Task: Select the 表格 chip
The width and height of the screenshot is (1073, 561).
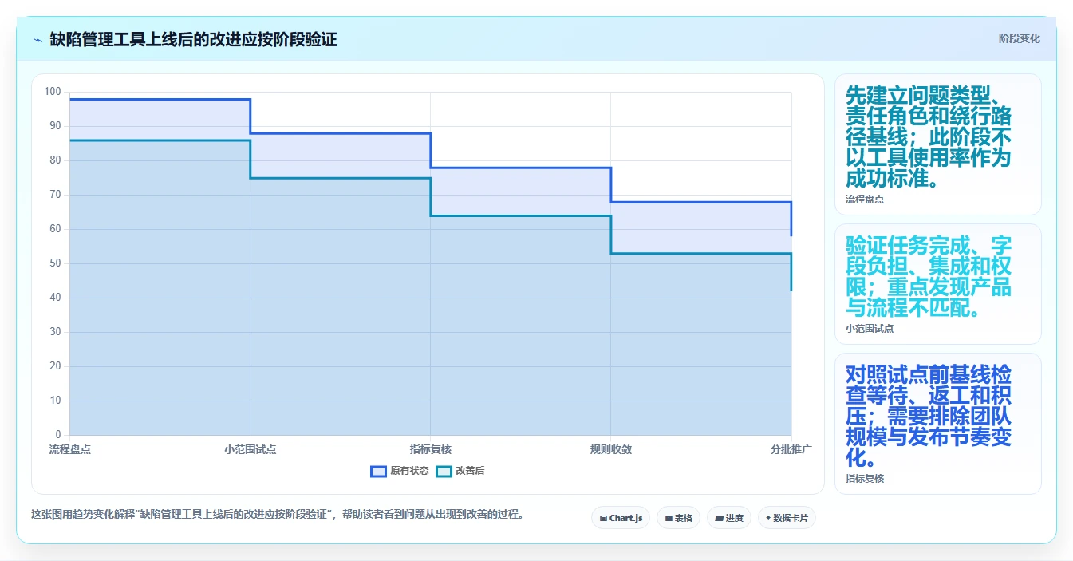Action: point(678,518)
